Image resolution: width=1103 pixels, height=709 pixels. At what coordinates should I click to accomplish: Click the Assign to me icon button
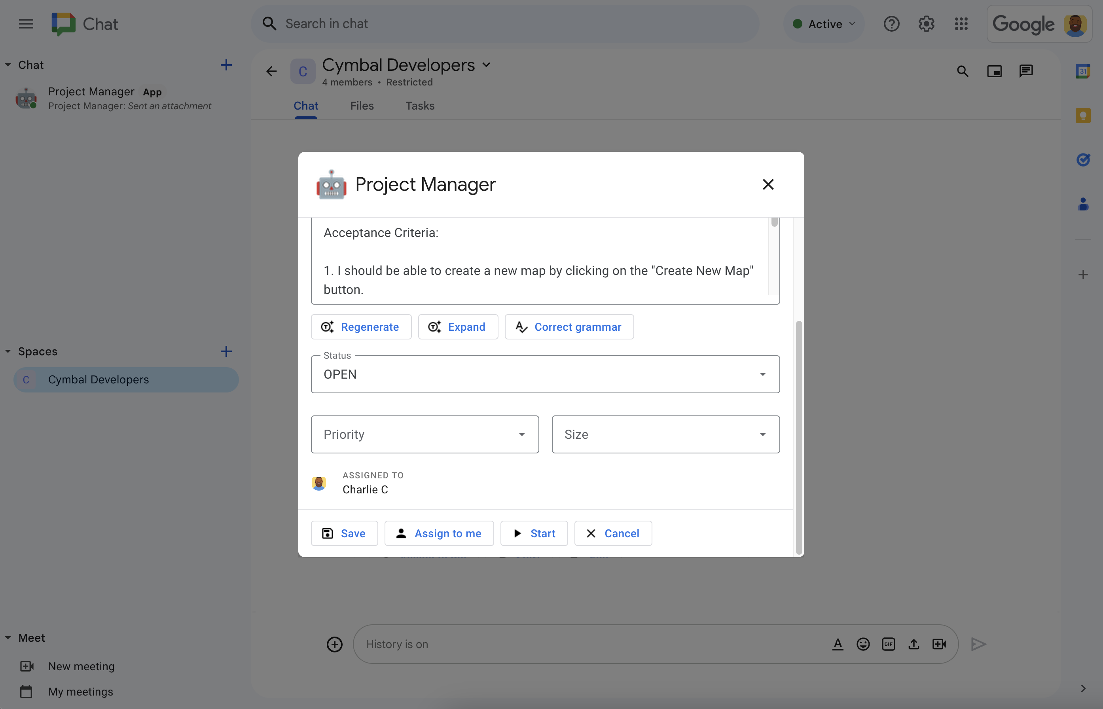(x=400, y=532)
